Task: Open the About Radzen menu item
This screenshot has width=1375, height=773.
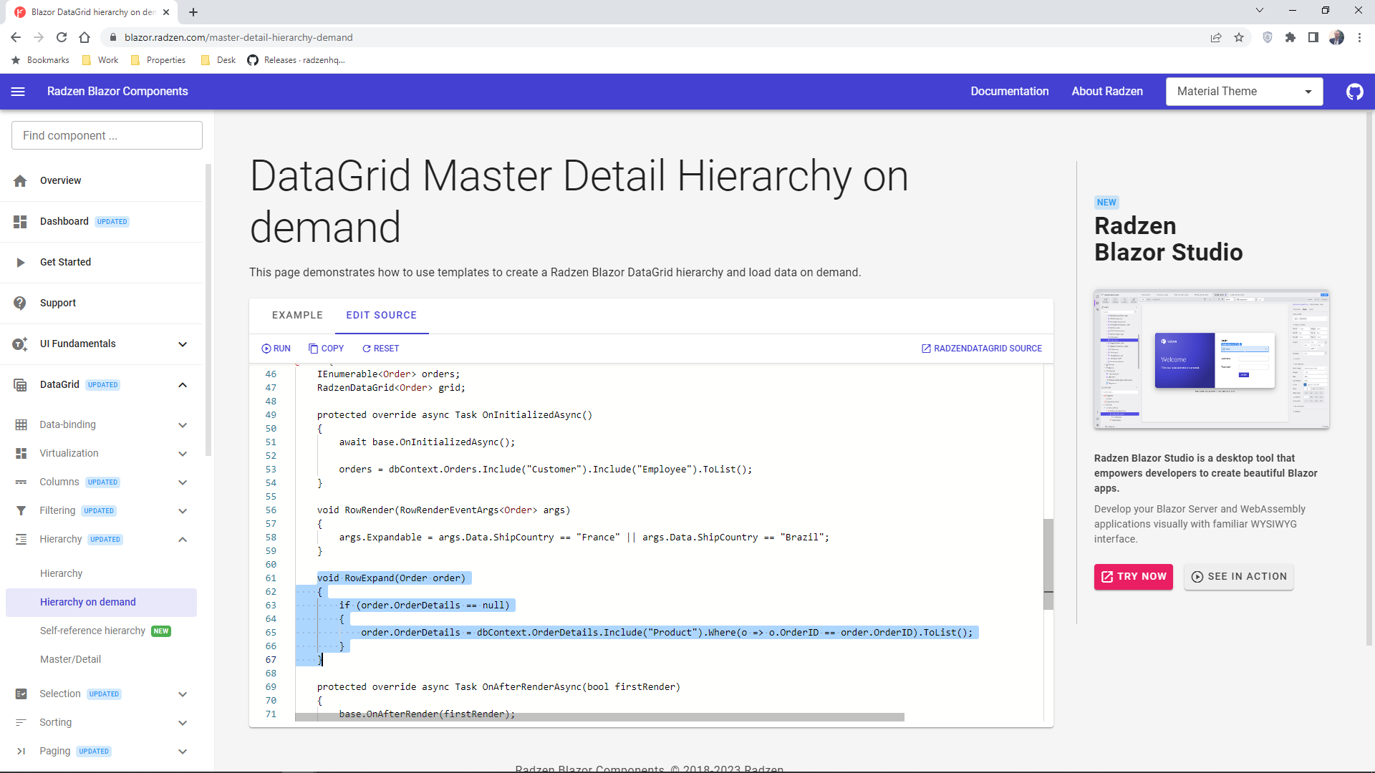Action: pyautogui.click(x=1106, y=92)
